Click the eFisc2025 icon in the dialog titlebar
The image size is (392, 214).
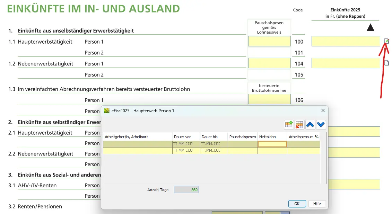pyautogui.click(x=106, y=110)
